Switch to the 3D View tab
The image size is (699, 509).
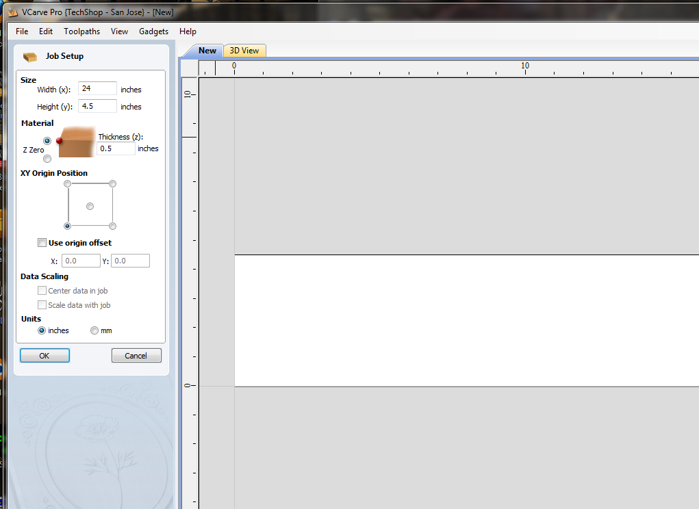click(x=244, y=51)
